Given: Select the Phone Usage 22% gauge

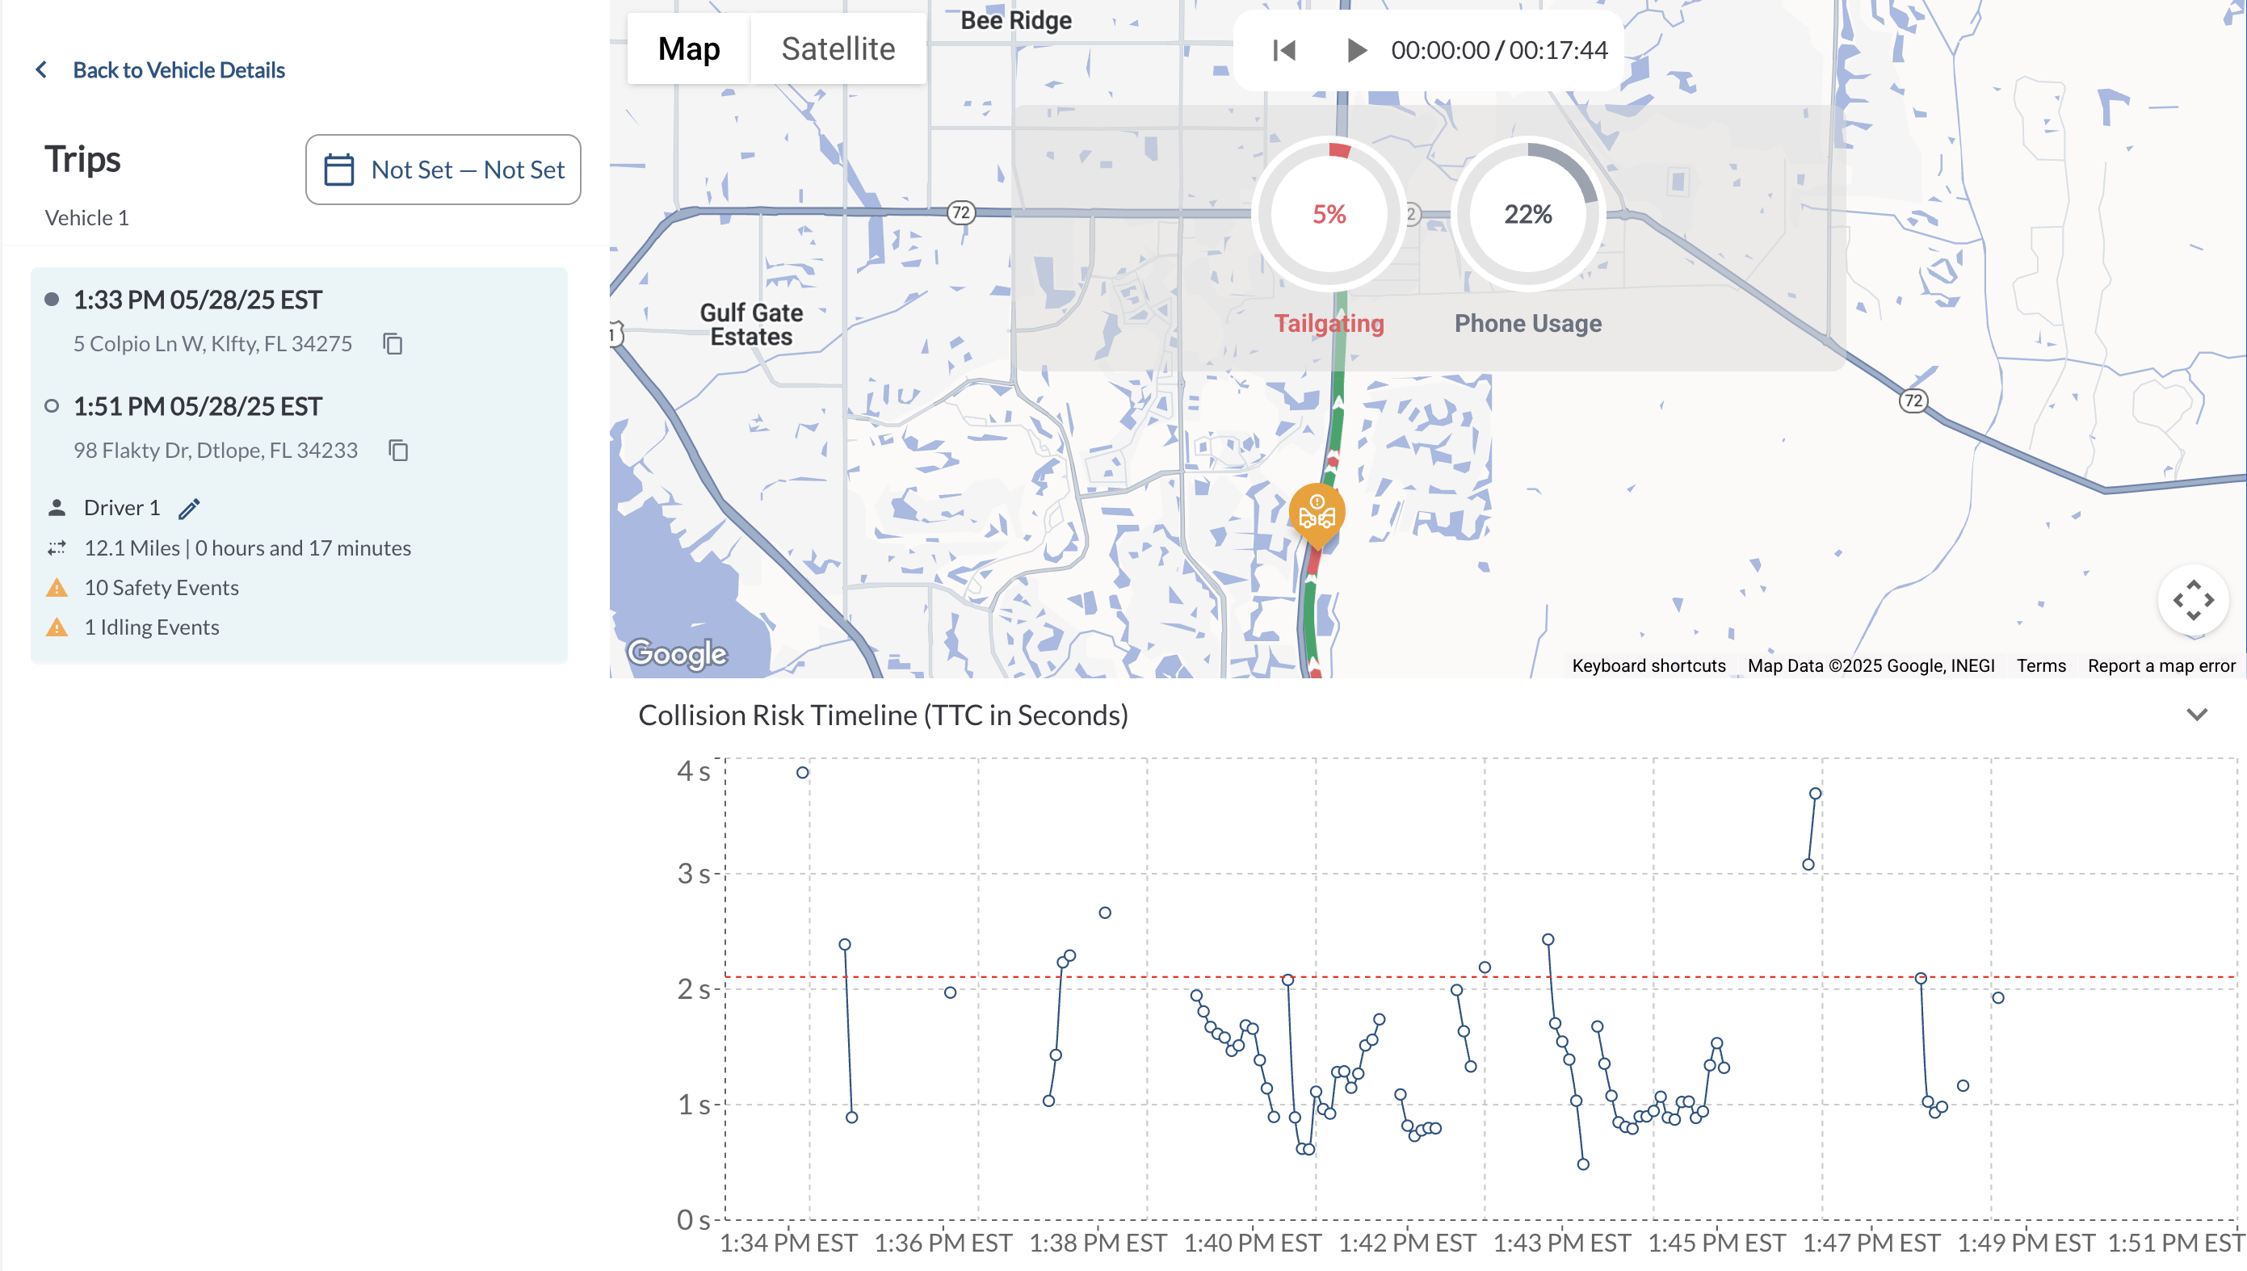Looking at the screenshot, I should click(1527, 215).
